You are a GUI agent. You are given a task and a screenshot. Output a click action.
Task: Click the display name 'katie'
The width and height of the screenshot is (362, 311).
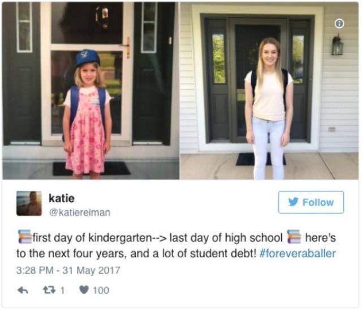62,198
